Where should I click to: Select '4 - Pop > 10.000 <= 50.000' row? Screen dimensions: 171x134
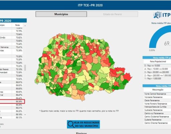click(157, 69)
